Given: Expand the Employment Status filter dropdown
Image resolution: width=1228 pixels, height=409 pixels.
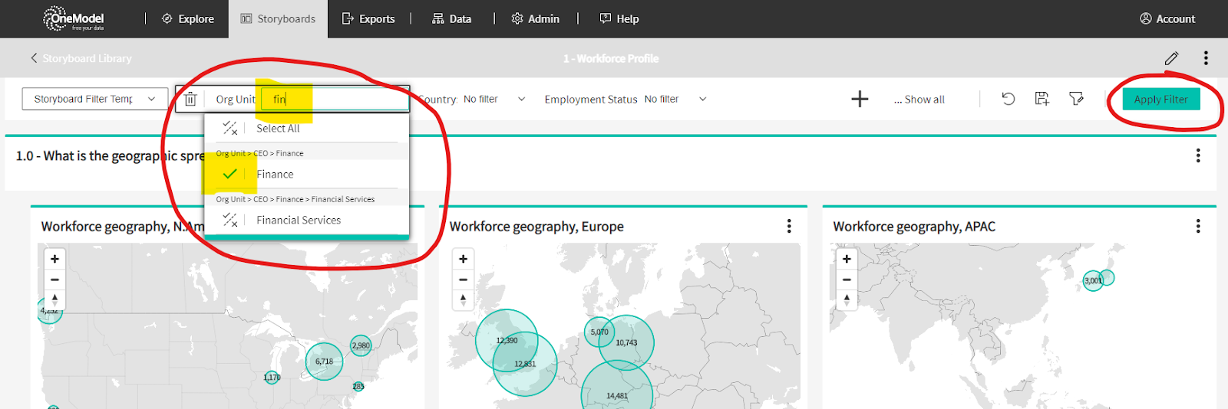Looking at the screenshot, I should coord(702,99).
